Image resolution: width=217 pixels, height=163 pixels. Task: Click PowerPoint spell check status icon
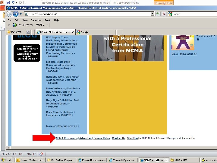point(41,154)
